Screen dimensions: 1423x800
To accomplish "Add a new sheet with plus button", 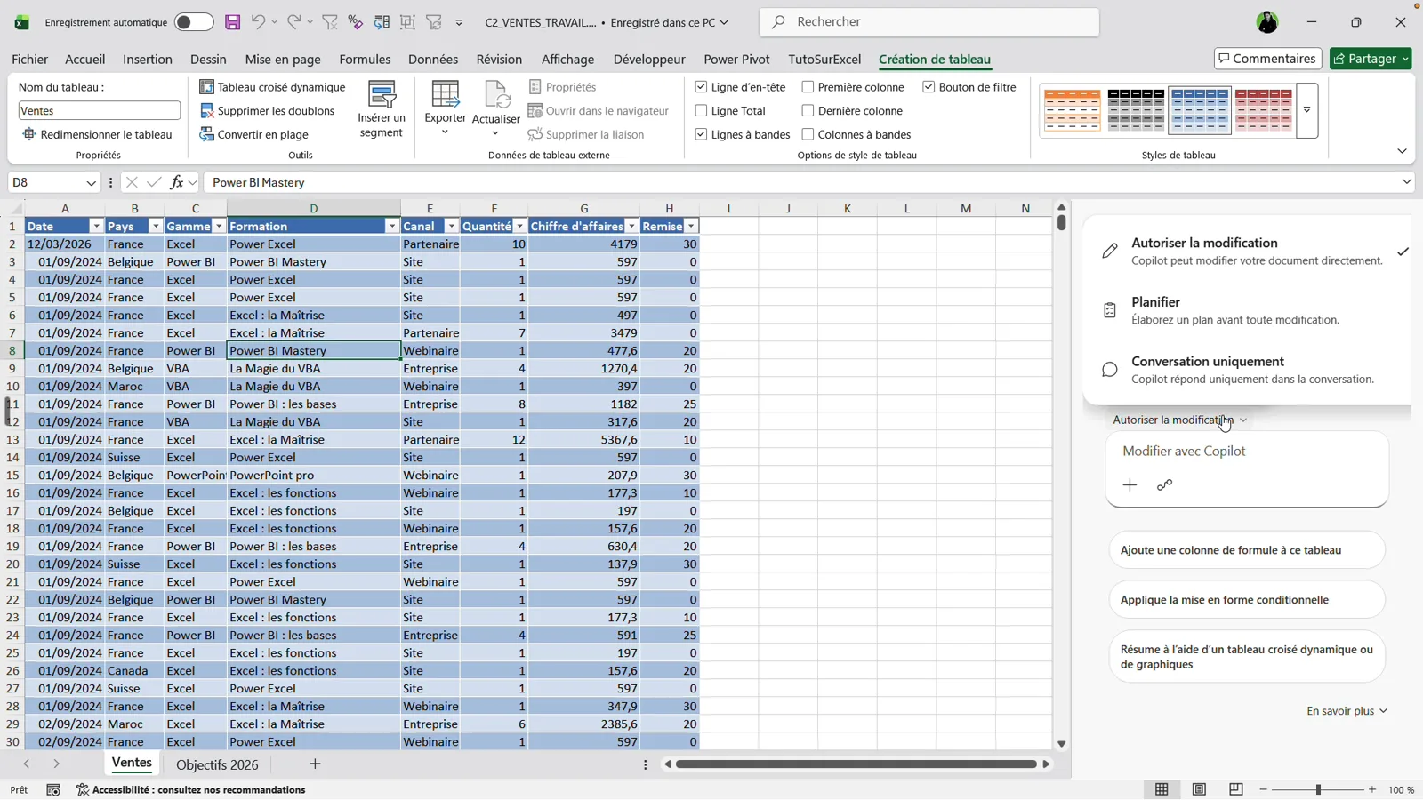I will (315, 764).
